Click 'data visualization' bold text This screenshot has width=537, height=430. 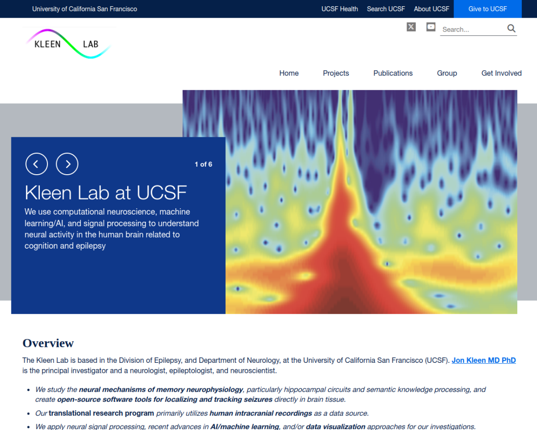(336, 426)
